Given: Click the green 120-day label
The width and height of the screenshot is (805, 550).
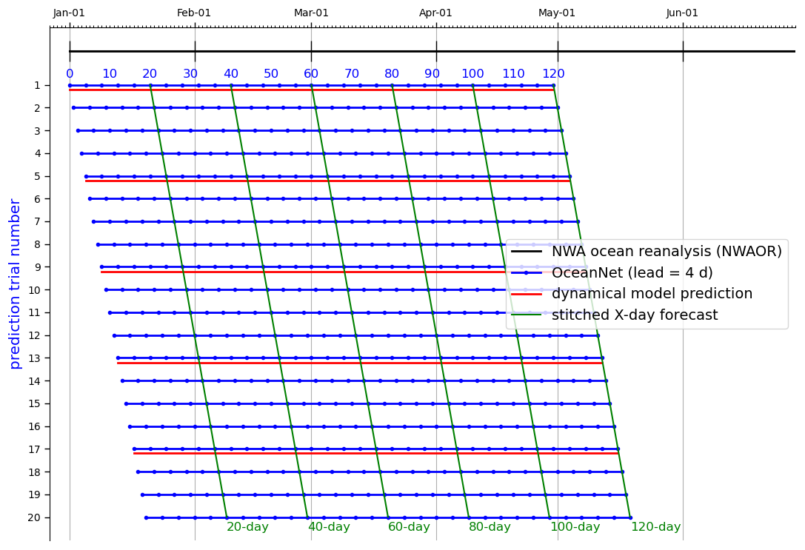Looking at the screenshot, I should pyautogui.click(x=655, y=527).
